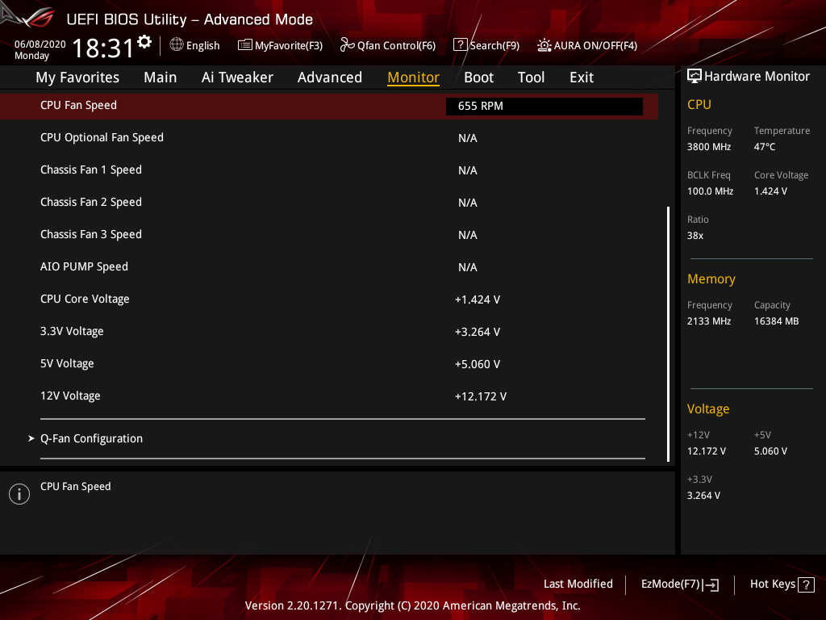The width and height of the screenshot is (826, 620).
Task: Switch to EzMode(F7)
Action: (x=679, y=584)
